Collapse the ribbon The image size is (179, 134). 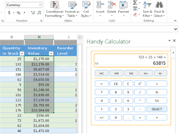click(x=175, y=21)
